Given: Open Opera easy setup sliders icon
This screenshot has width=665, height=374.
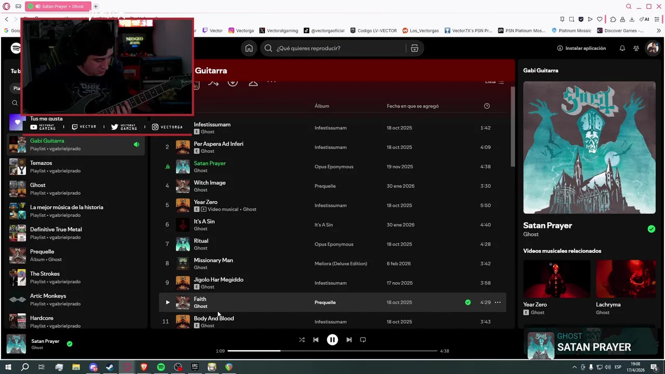Looking at the screenshot, I should (x=657, y=19).
